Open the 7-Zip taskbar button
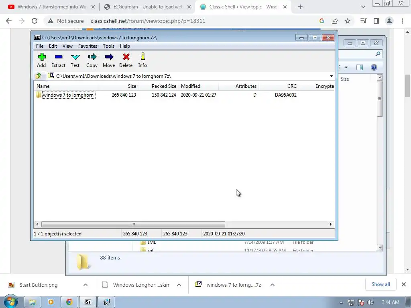The image size is (411, 308). coord(88,302)
